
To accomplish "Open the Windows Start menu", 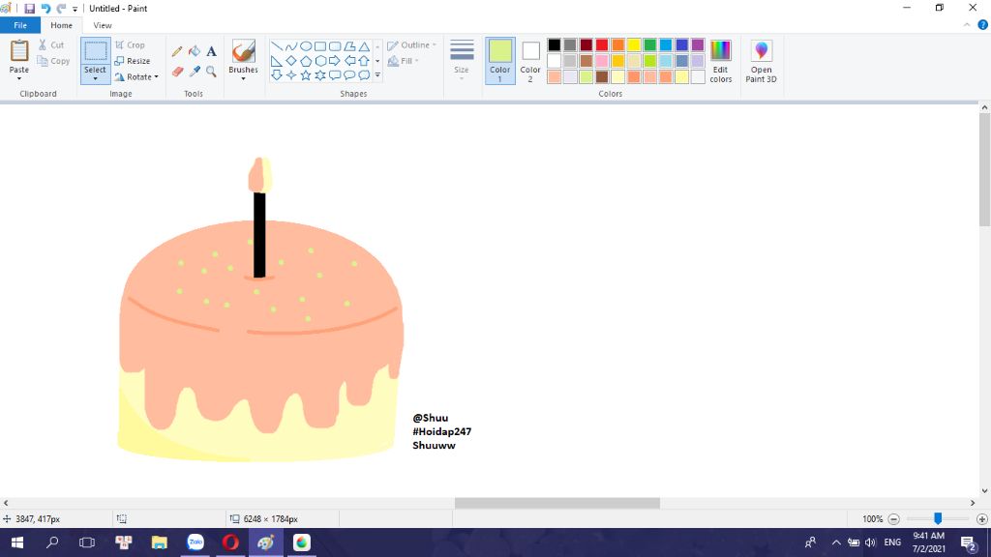I will click(x=17, y=542).
